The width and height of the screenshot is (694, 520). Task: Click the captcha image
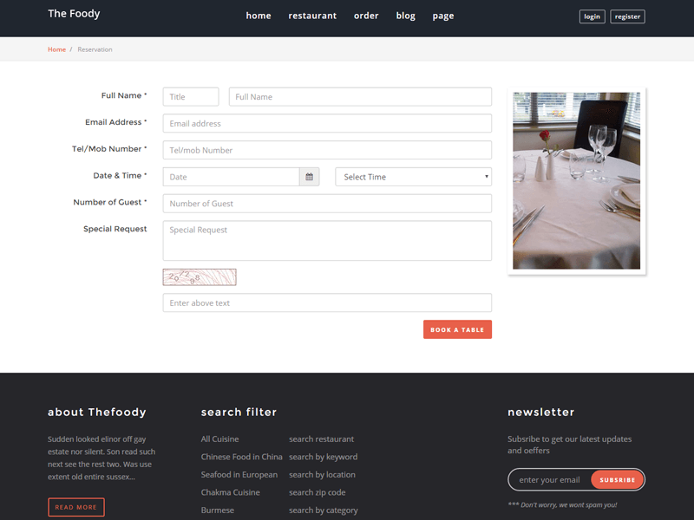[x=200, y=277]
